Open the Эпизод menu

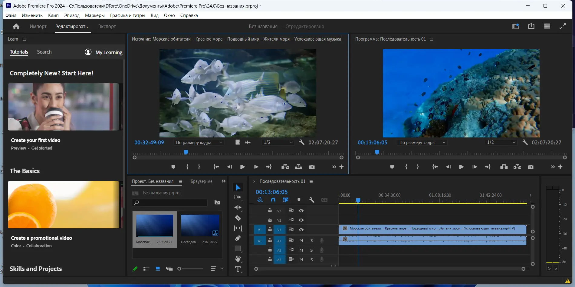[72, 15]
